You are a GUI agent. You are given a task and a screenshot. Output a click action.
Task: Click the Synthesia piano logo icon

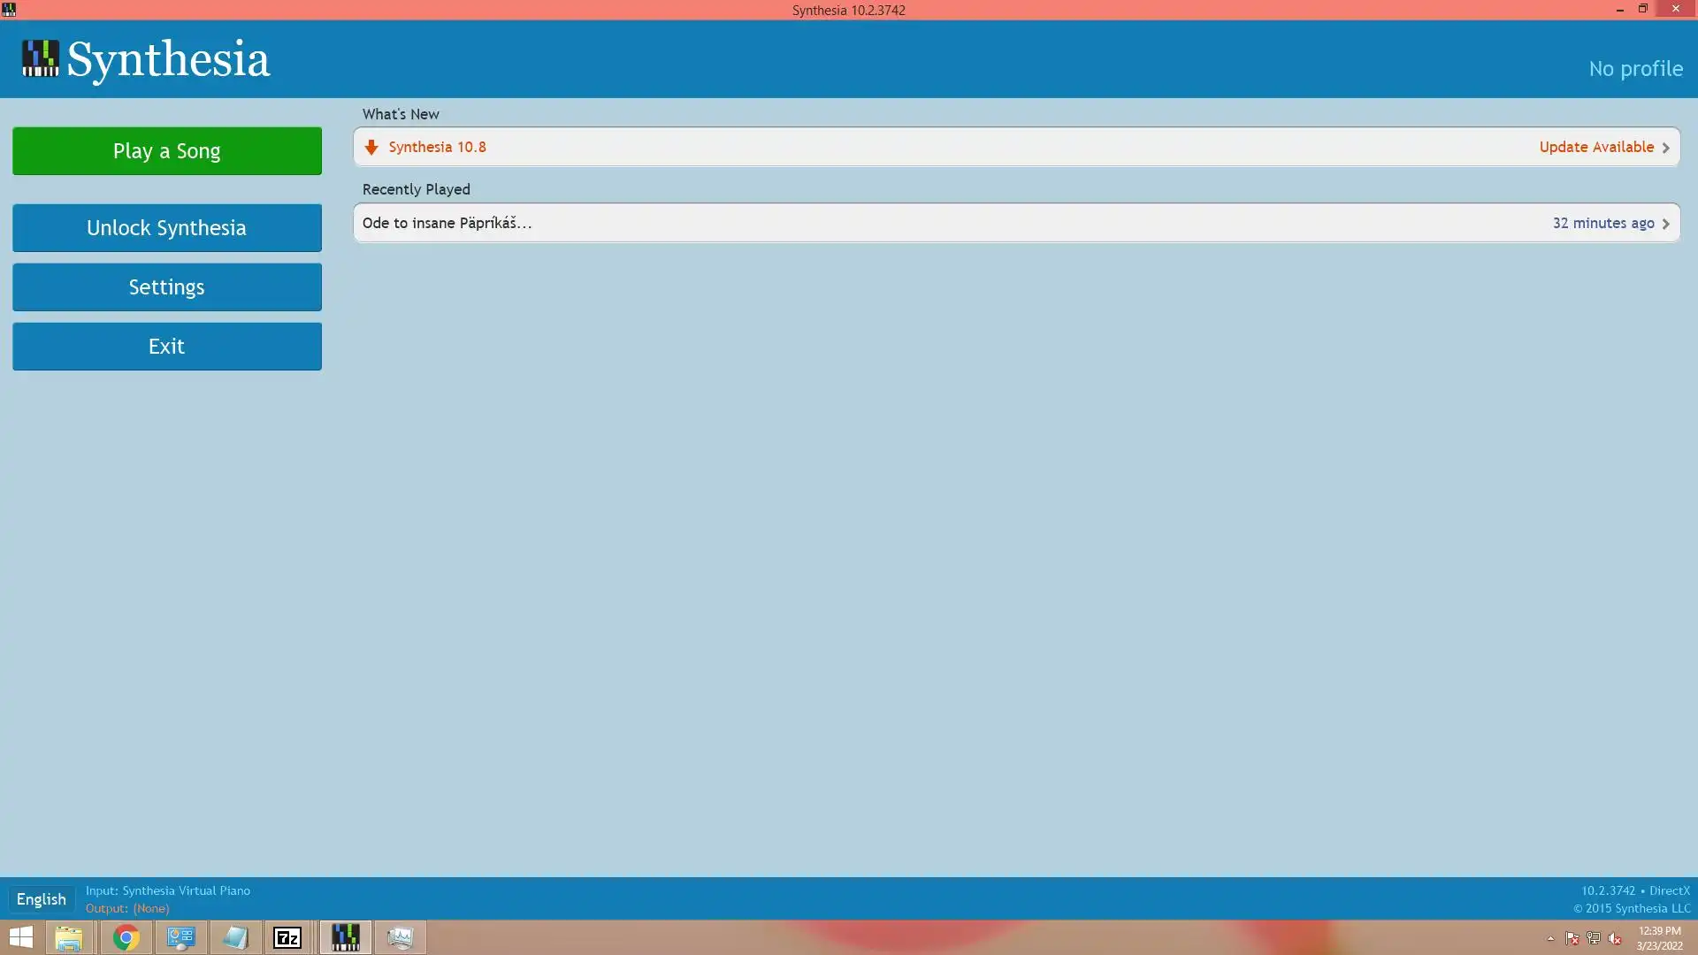click(x=40, y=58)
